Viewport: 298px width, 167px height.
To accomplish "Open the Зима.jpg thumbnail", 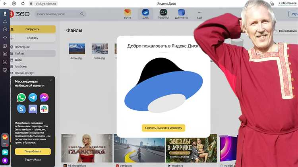I will click(x=100, y=48).
